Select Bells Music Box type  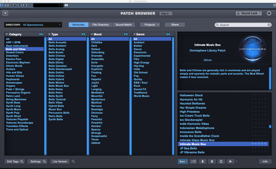click(x=59, y=86)
